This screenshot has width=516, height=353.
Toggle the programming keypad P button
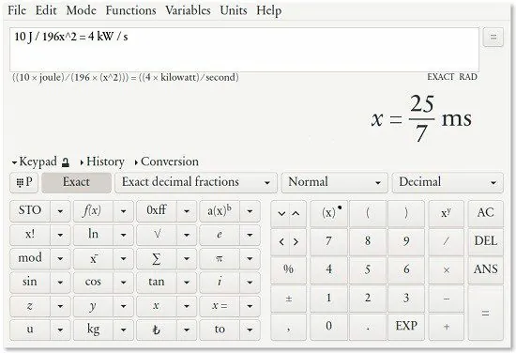coord(24,182)
